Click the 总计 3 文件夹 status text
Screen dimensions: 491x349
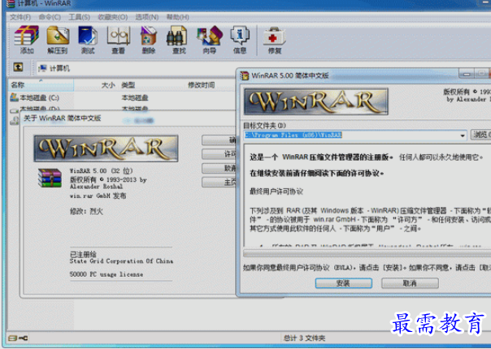point(304,338)
